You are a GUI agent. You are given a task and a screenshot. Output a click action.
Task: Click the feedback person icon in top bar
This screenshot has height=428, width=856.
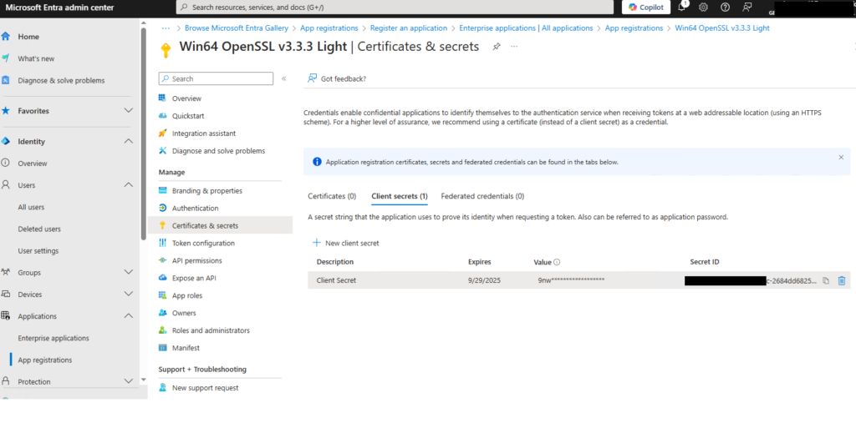pos(746,7)
